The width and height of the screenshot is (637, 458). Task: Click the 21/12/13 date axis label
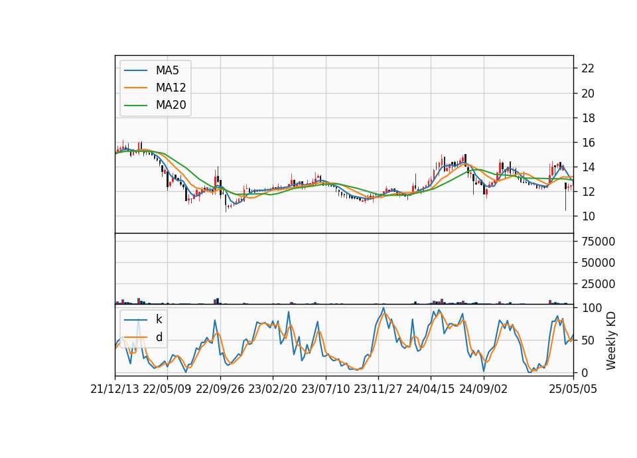pos(115,390)
